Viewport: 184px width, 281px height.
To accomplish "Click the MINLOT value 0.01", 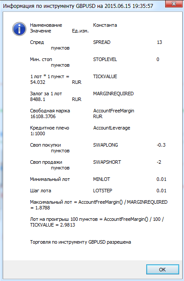I will [x=162, y=179].
